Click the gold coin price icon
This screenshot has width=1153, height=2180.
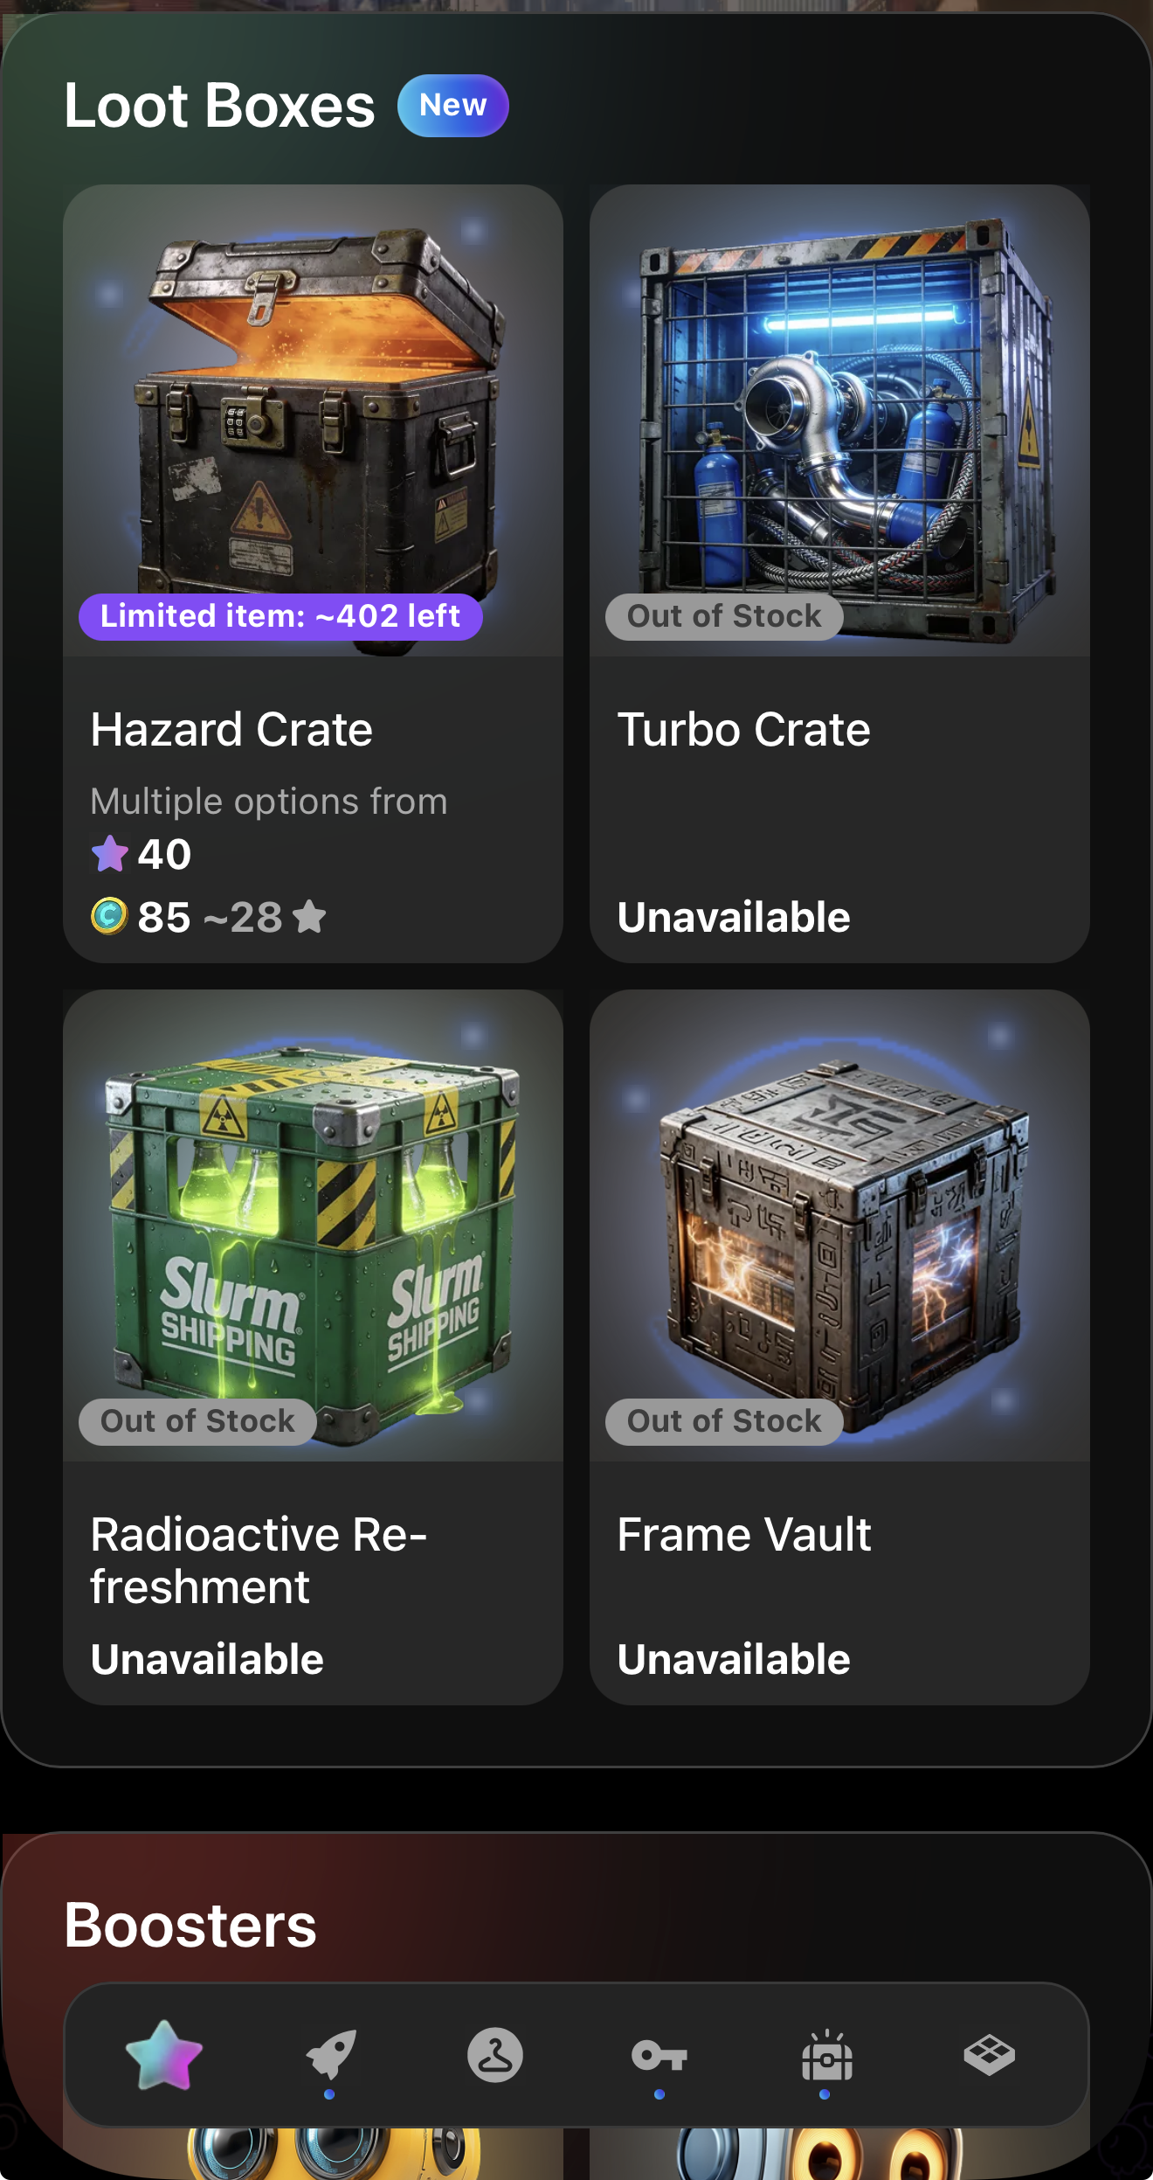pyautogui.click(x=110, y=917)
